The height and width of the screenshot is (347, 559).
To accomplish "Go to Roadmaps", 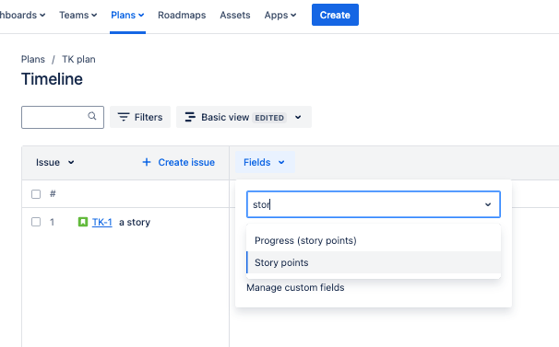I will click(182, 15).
